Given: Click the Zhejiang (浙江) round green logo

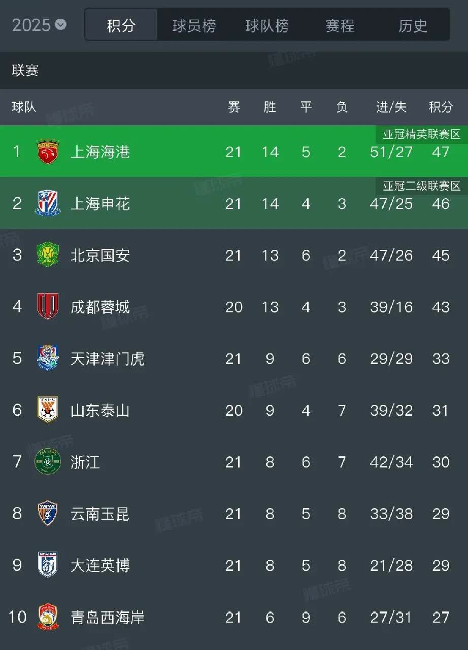Looking at the screenshot, I should [48, 462].
